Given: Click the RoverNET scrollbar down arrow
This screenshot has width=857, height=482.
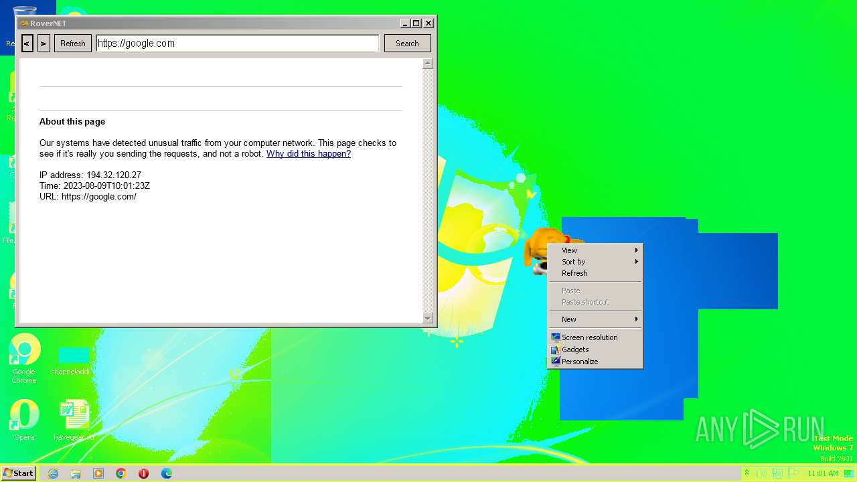Looking at the screenshot, I should [x=428, y=318].
